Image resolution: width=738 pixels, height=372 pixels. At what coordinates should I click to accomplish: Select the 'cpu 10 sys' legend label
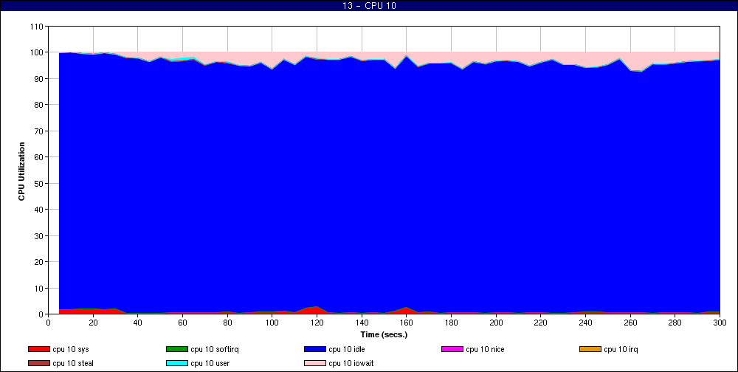click(71, 349)
